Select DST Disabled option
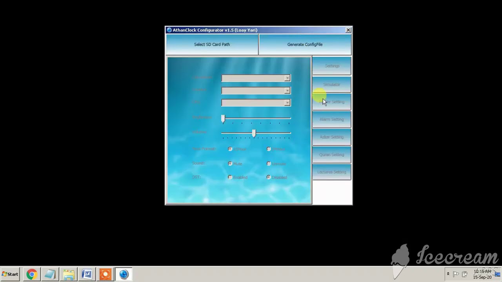The width and height of the screenshot is (502, 282). (269, 177)
